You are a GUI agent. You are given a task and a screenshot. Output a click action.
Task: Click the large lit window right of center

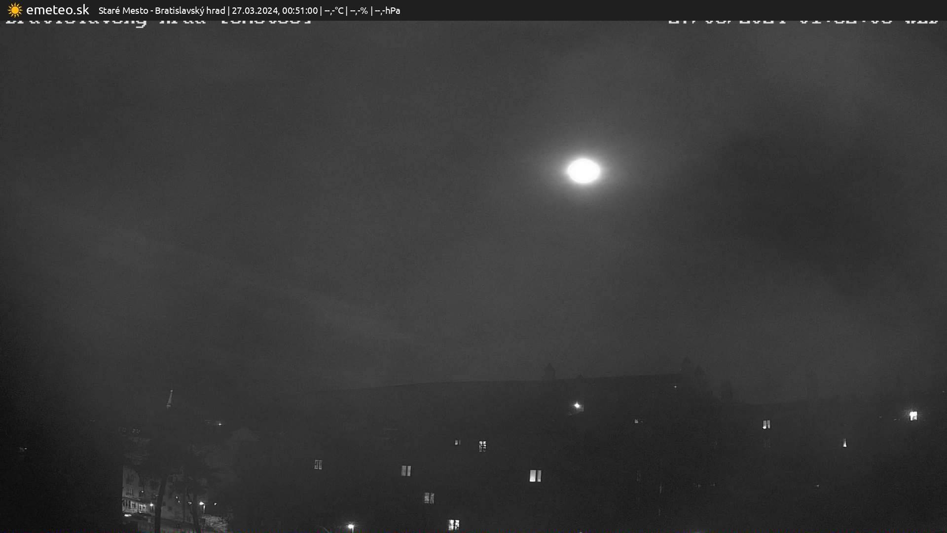tap(535, 476)
